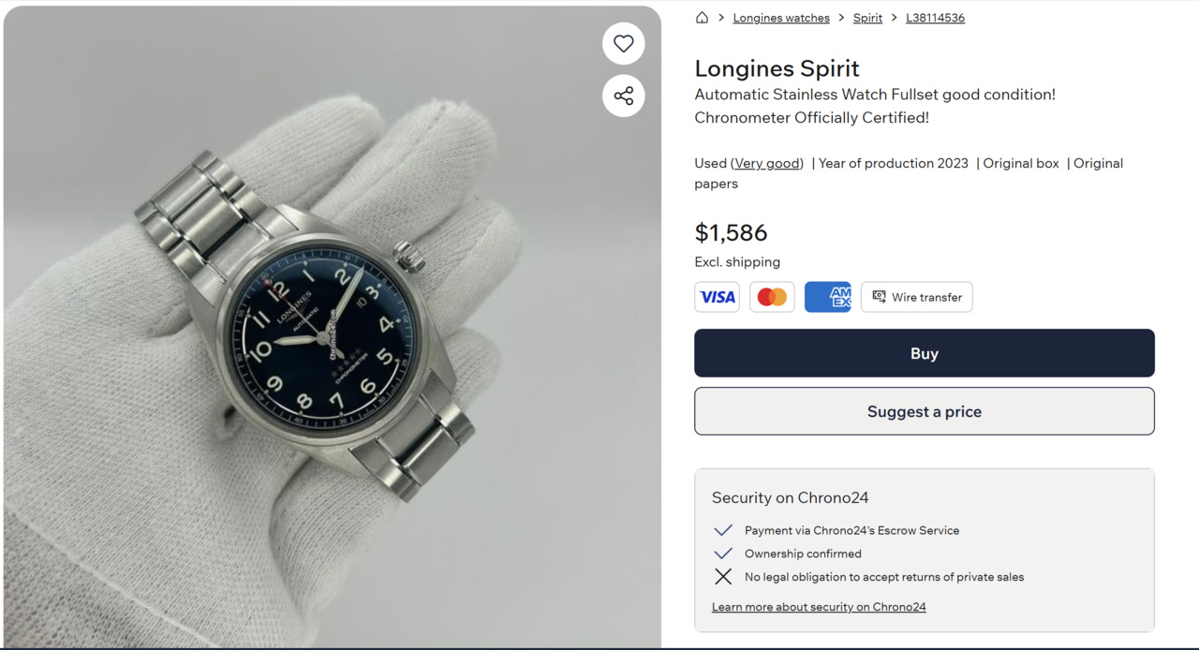Open the L38114536 reference breadcrumb
This screenshot has width=1199, height=650.
coord(935,18)
